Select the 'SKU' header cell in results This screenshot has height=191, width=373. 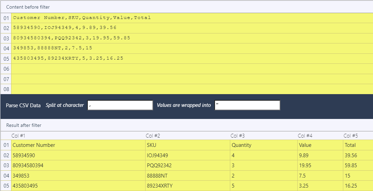coord(151,145)
